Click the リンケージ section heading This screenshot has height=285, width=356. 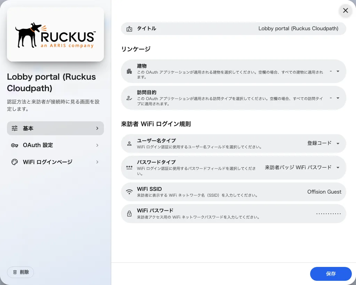tap(136, 49)
